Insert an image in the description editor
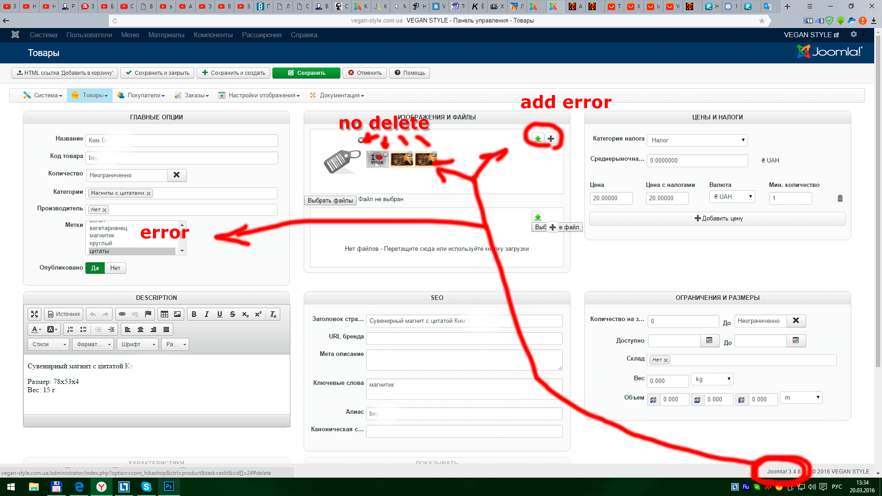Viewport: 882px width, 496px height. [177, 314]
